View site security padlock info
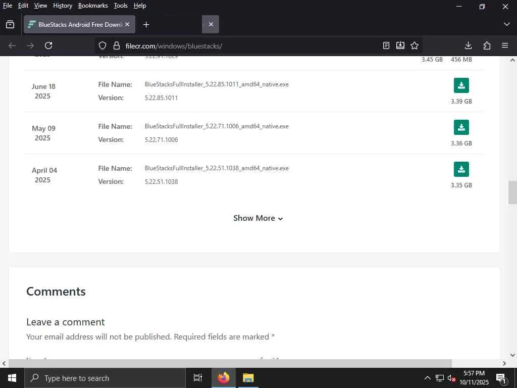 [x=117, y=45]
